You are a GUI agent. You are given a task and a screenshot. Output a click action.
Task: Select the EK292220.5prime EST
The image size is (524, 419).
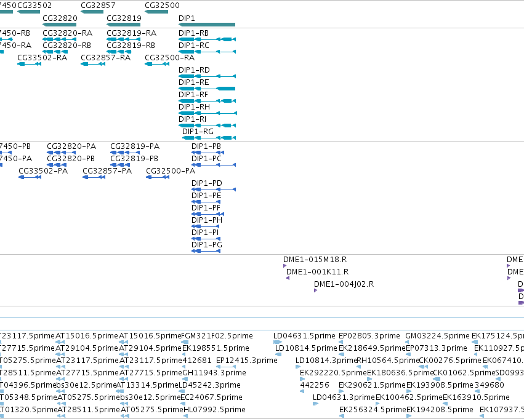coord(302,379)
